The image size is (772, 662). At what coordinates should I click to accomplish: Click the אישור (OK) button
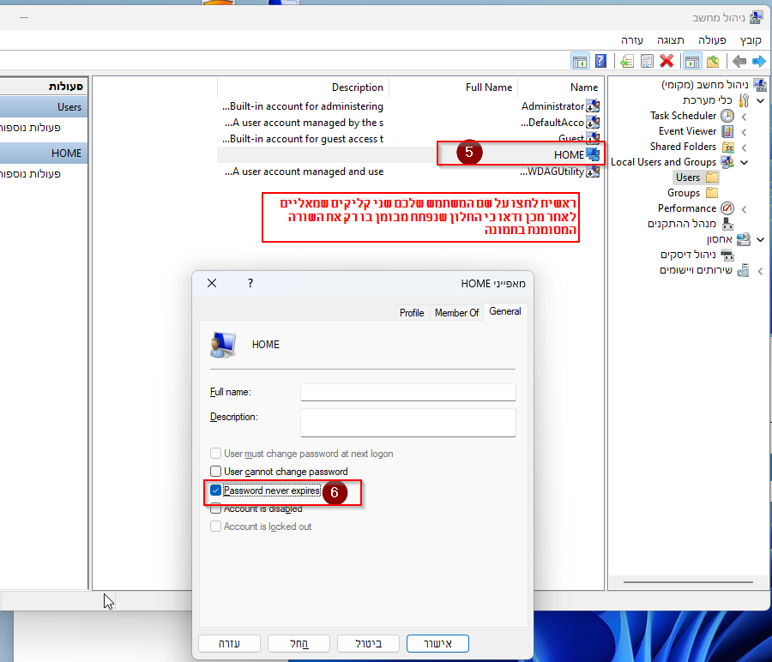[437, 643]
